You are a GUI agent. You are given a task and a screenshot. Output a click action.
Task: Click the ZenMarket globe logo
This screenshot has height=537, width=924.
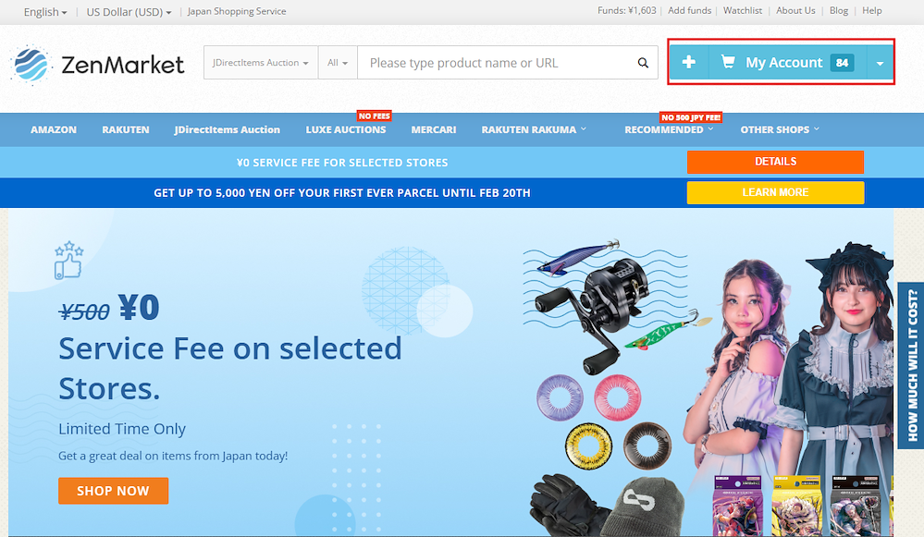[31, 64]
